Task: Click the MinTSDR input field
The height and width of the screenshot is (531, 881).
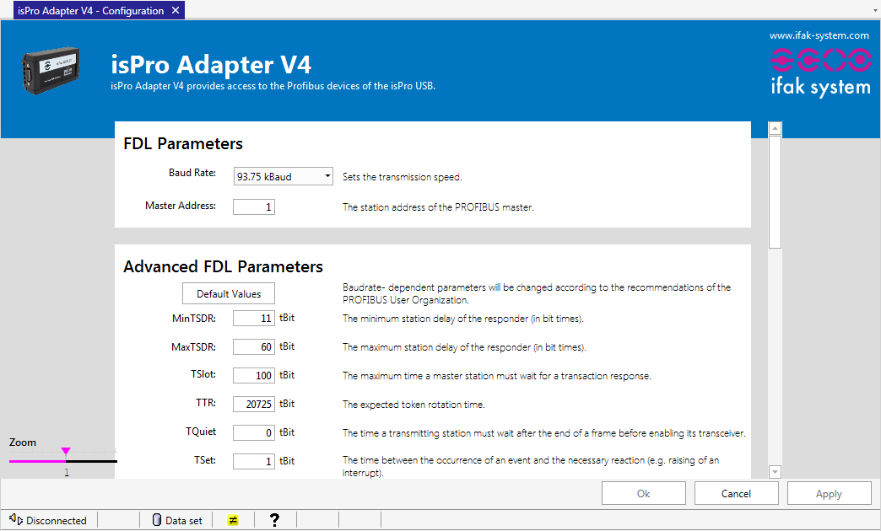Action: (x=254, y=319)
